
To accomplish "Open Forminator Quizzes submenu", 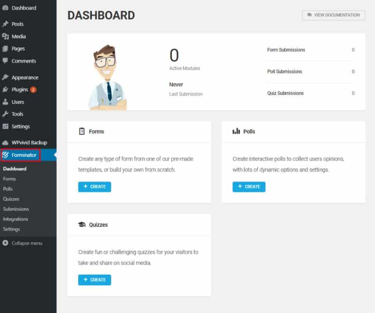I will point(11,199).
